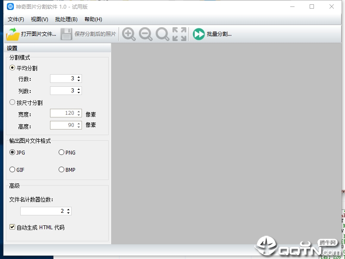Click the zoom in magnifier icon
Image resolution: width=345 pixels, height=259 pixels.
129,34
